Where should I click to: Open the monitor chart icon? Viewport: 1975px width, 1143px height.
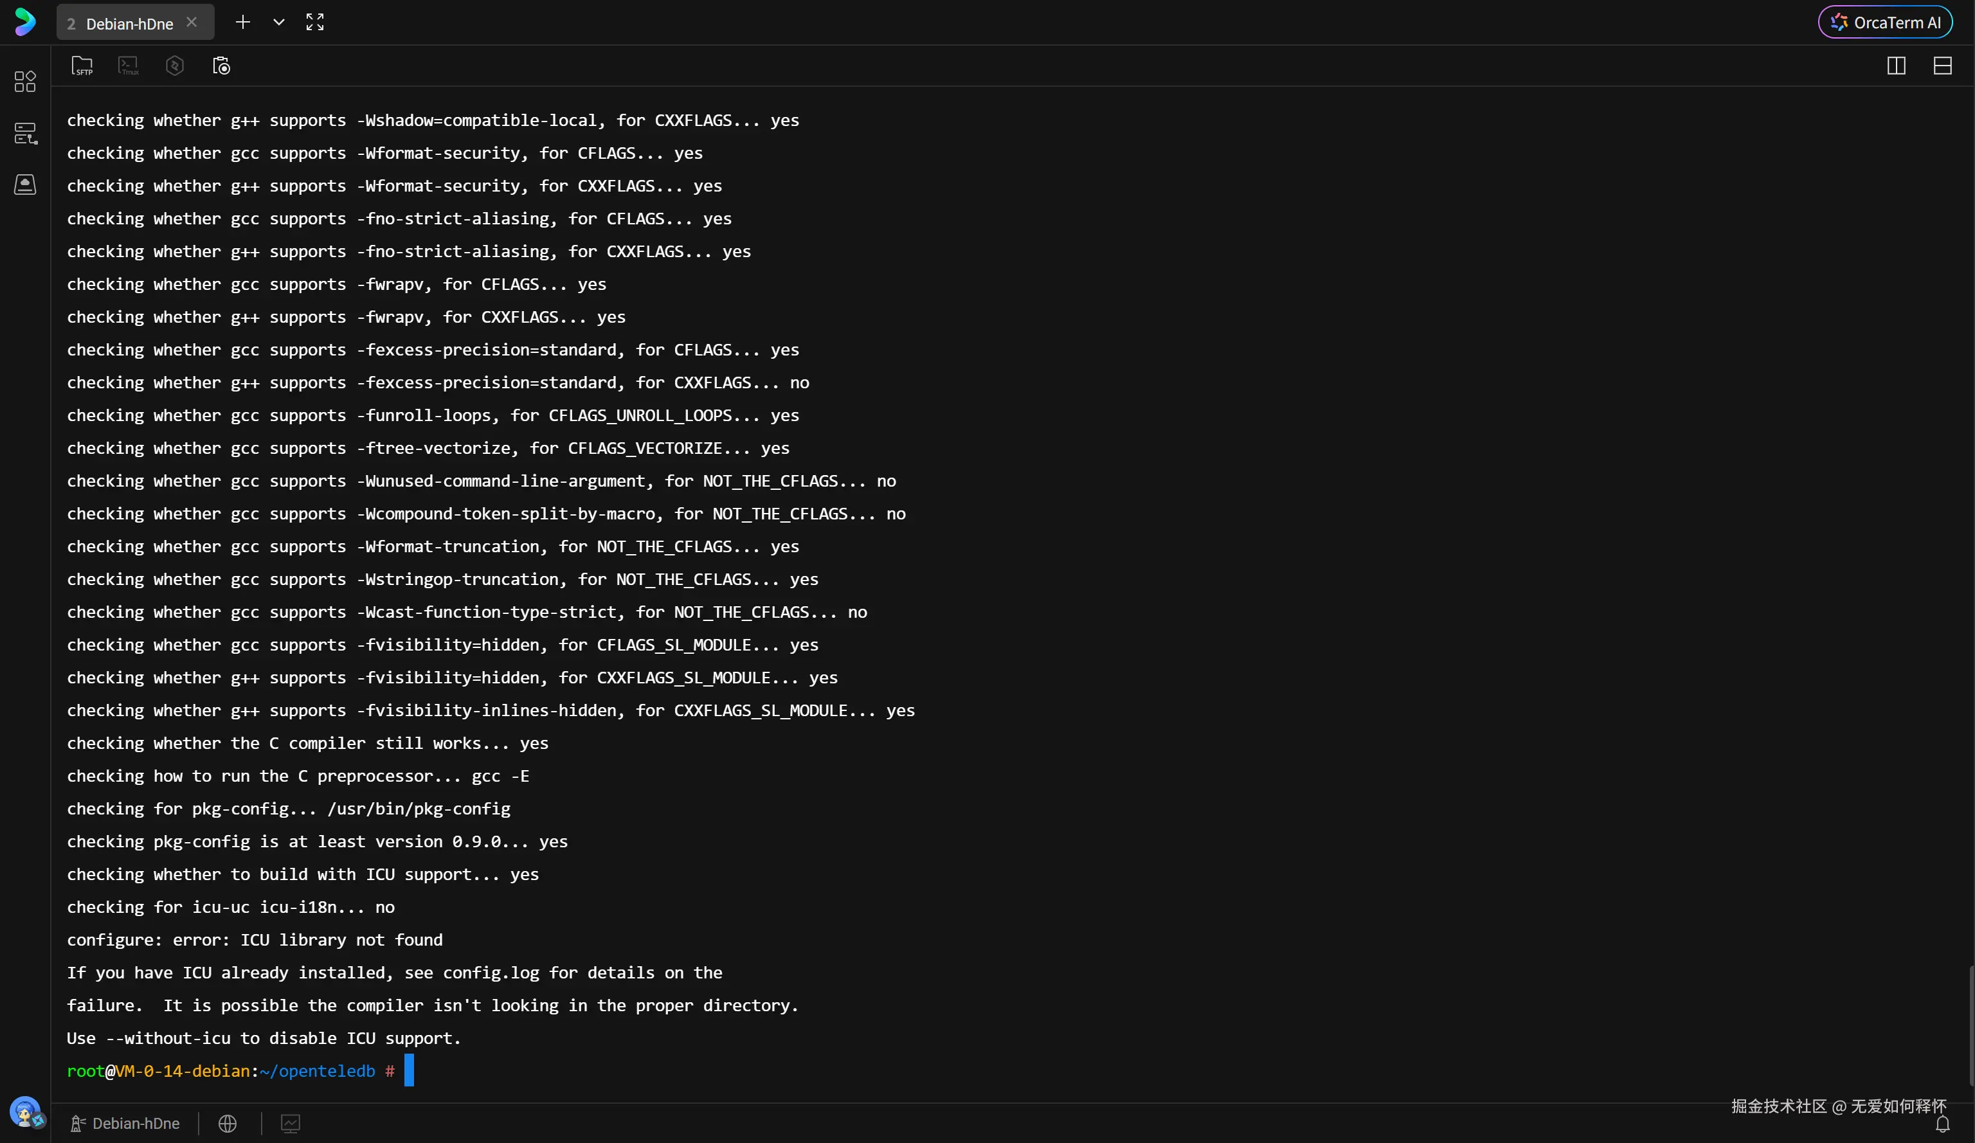point(290,1124)
